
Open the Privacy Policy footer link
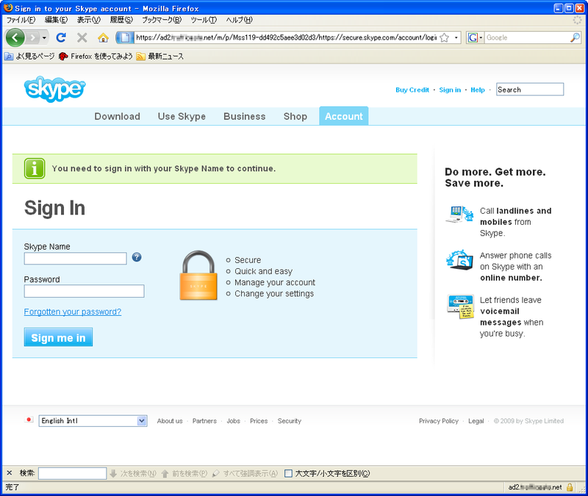coord(439,421)
